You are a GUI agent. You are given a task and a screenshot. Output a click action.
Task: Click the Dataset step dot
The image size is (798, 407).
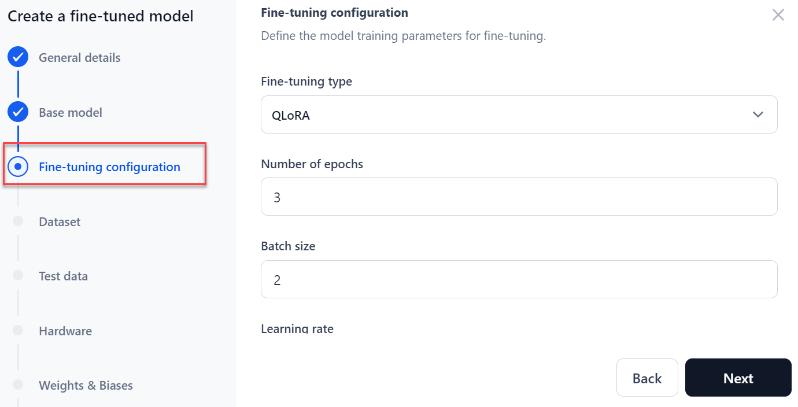coord(18,221)
